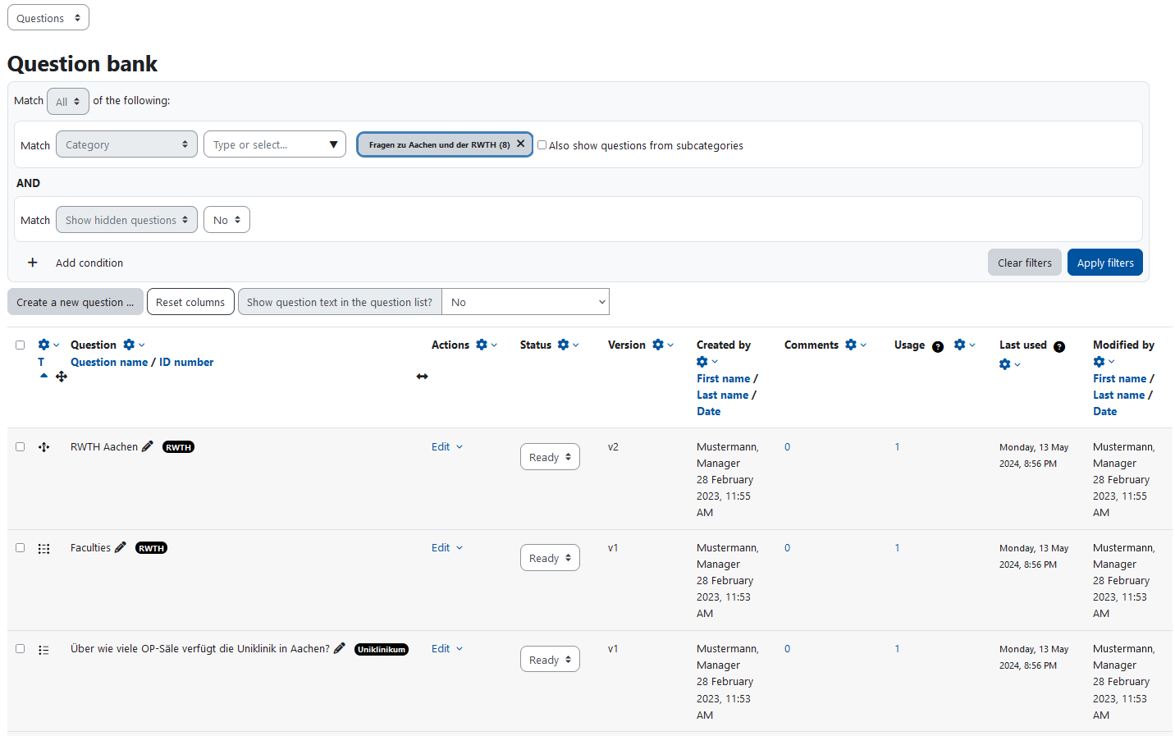
Task: Open the Ready status selector for "RWTH Aachen"
Action: point(550,456)
